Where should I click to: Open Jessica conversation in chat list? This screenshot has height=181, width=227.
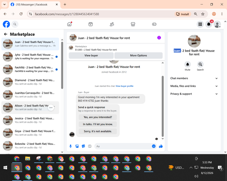click(x=30, y=120)
